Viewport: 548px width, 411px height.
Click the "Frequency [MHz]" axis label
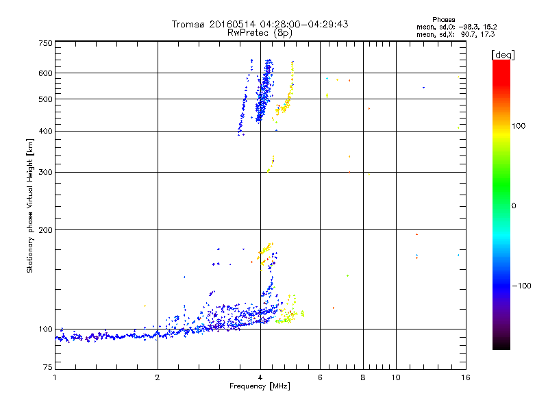click(x=260, y=386)
